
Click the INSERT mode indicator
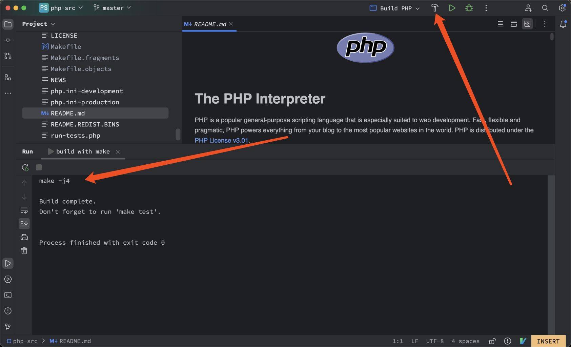pos(548,341)
